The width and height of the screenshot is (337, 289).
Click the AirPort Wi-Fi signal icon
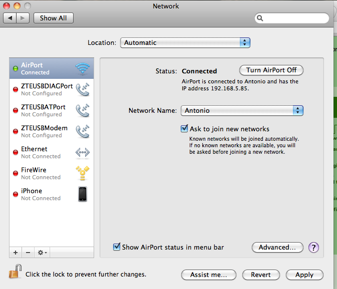tap(83, 68)
